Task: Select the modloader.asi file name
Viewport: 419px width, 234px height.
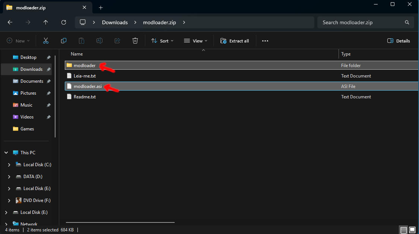Action: pos(88,86)
